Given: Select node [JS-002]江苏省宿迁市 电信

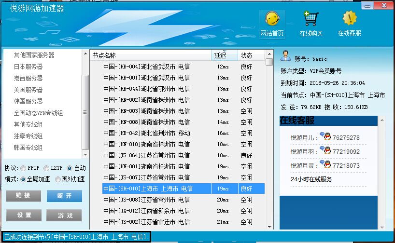Looking at the screenshot, I should tap(147, 222).
